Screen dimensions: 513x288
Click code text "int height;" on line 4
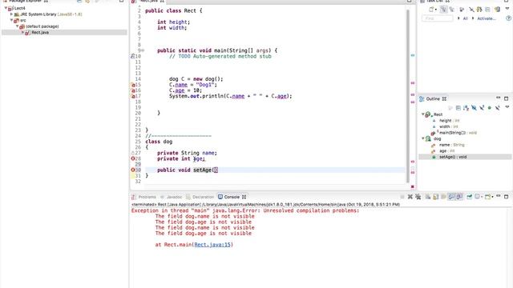click(x=173, y=22)
